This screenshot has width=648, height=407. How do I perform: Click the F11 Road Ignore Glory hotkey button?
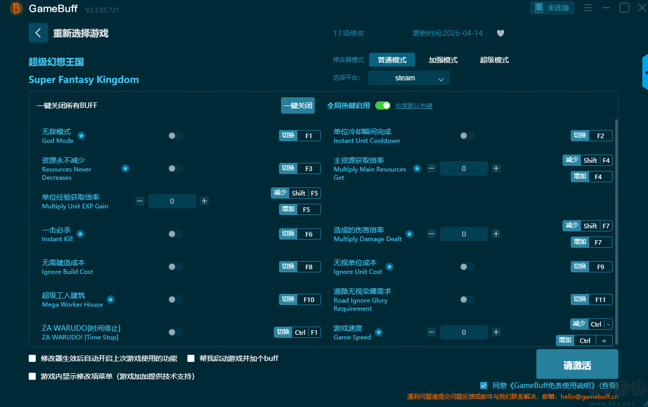tap(592, 299)
